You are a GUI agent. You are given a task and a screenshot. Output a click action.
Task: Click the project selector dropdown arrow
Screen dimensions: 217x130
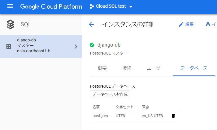coord(131,6)
